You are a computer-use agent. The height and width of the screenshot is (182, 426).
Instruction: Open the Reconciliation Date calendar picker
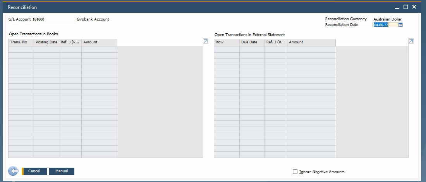[400, 25]
